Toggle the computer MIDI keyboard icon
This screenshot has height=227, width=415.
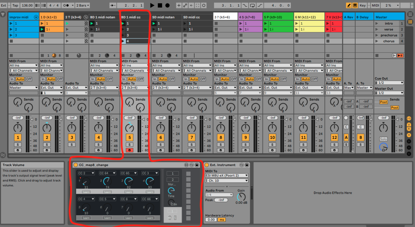pos(355,6)
